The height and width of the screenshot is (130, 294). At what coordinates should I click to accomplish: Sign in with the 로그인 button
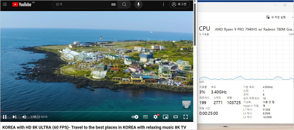179,4
